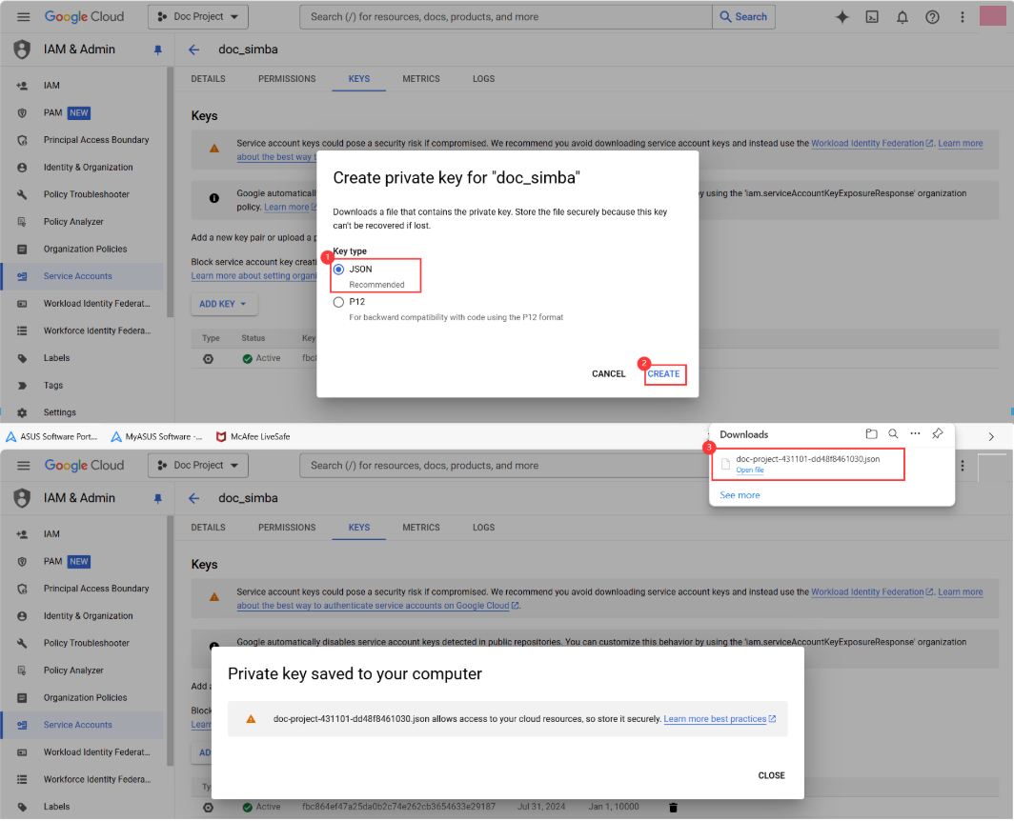
Task: Click the downloaded doc-project-431101-dd48f8461030.json file
Action: [808, 459]
